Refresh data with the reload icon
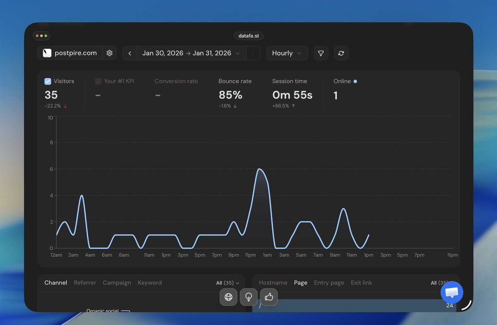 coord(341,53)
